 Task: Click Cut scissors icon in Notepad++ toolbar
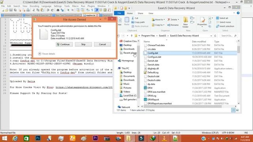tap(34, 10)
